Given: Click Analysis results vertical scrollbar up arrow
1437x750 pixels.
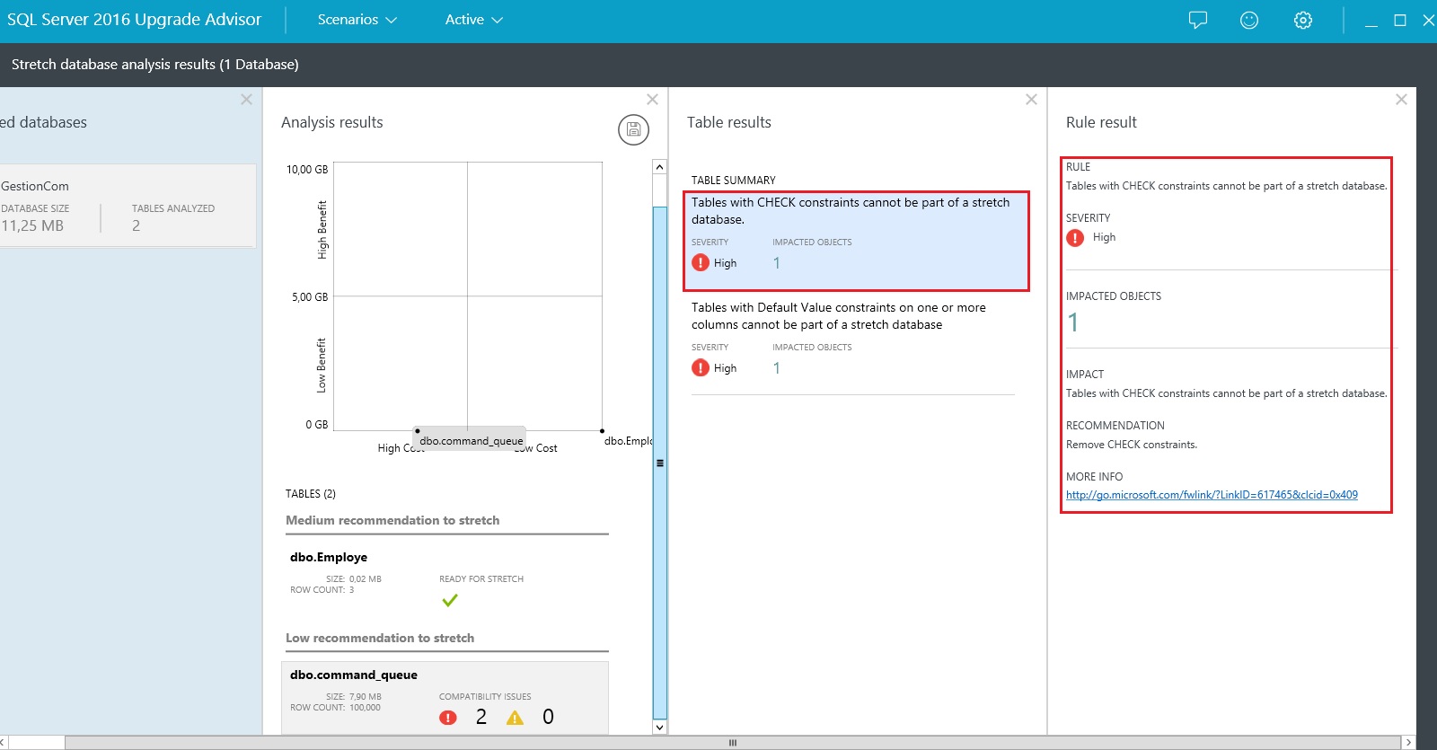Looking at the screenshot, I should click(x=660, y=167).
